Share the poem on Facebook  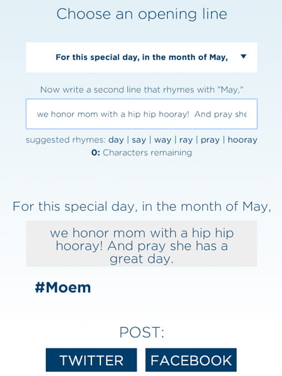[x=191, y=360]
